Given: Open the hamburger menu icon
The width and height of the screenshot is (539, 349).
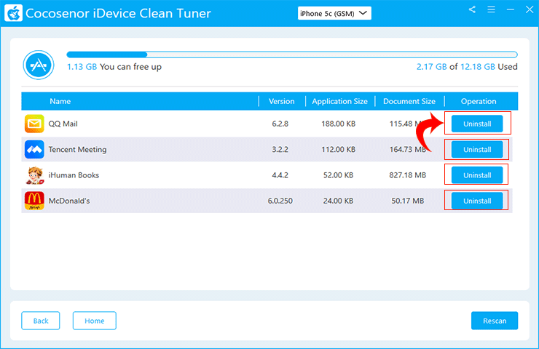Looking at the screenshot, I should (491, 9).
